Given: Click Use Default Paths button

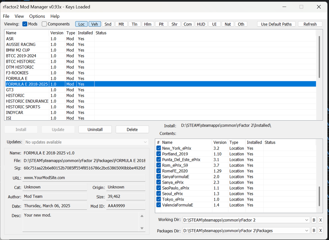Looking at the screenshot, I should tap(276, 24).
